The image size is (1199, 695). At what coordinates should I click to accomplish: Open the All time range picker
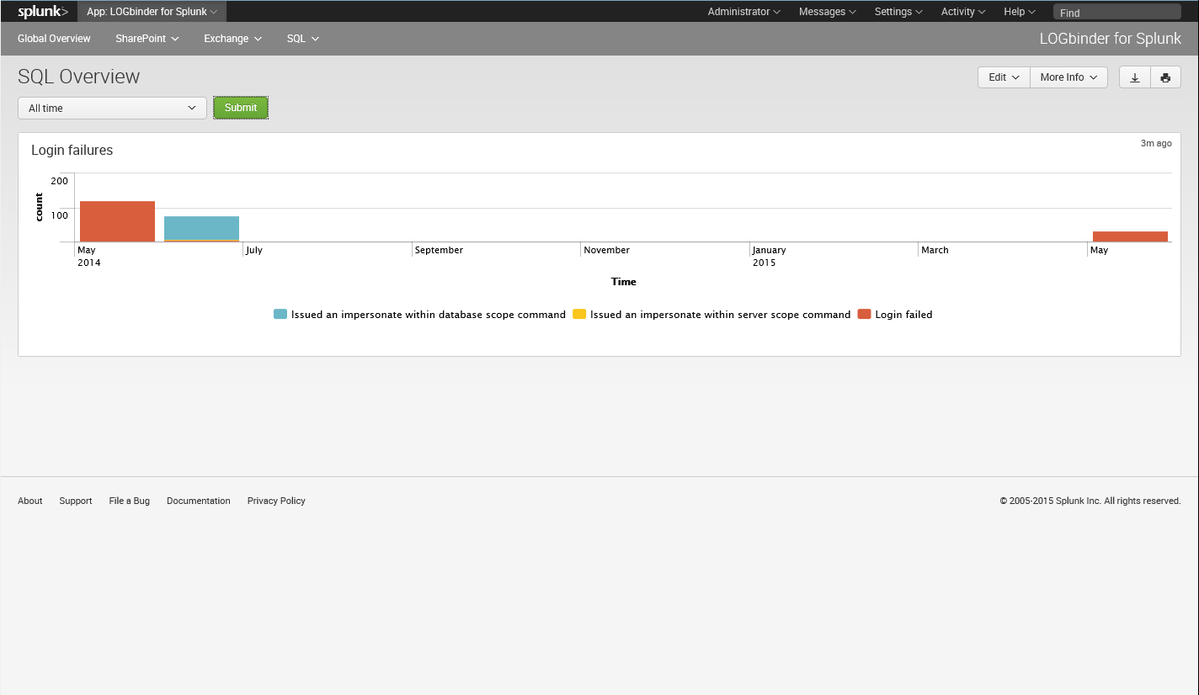click(112, 108)
